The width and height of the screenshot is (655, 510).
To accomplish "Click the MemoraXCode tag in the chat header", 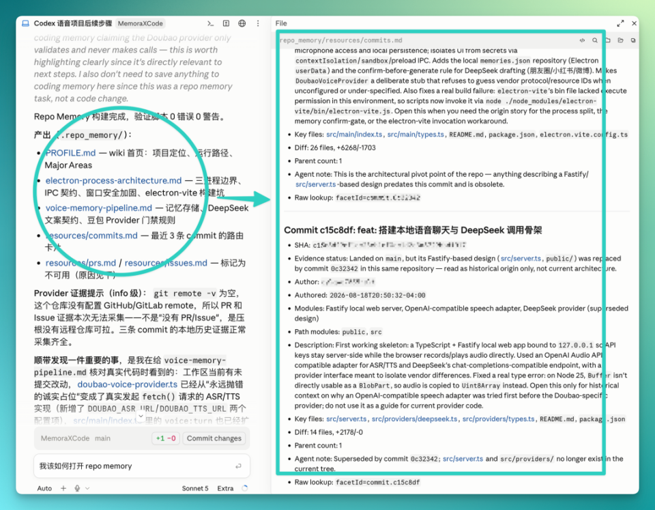I will click(x=141, y=23).
